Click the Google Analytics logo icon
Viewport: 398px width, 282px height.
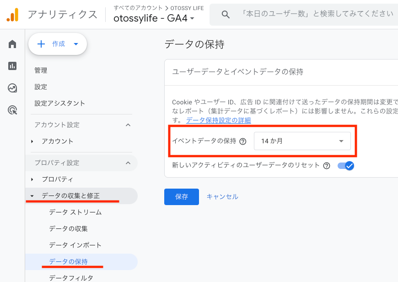click(12, 15)
